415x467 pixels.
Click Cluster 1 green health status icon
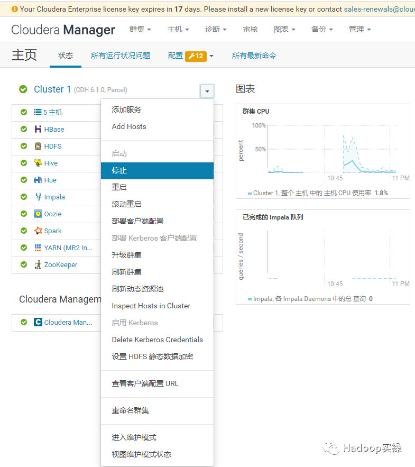[x=23, y=89]
